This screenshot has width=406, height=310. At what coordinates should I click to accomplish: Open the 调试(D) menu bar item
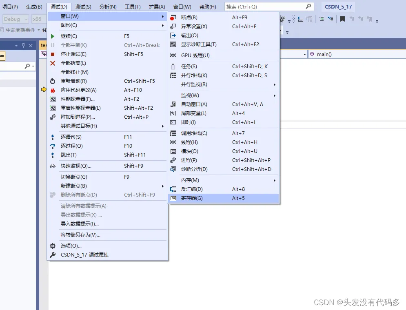(59, 7)
